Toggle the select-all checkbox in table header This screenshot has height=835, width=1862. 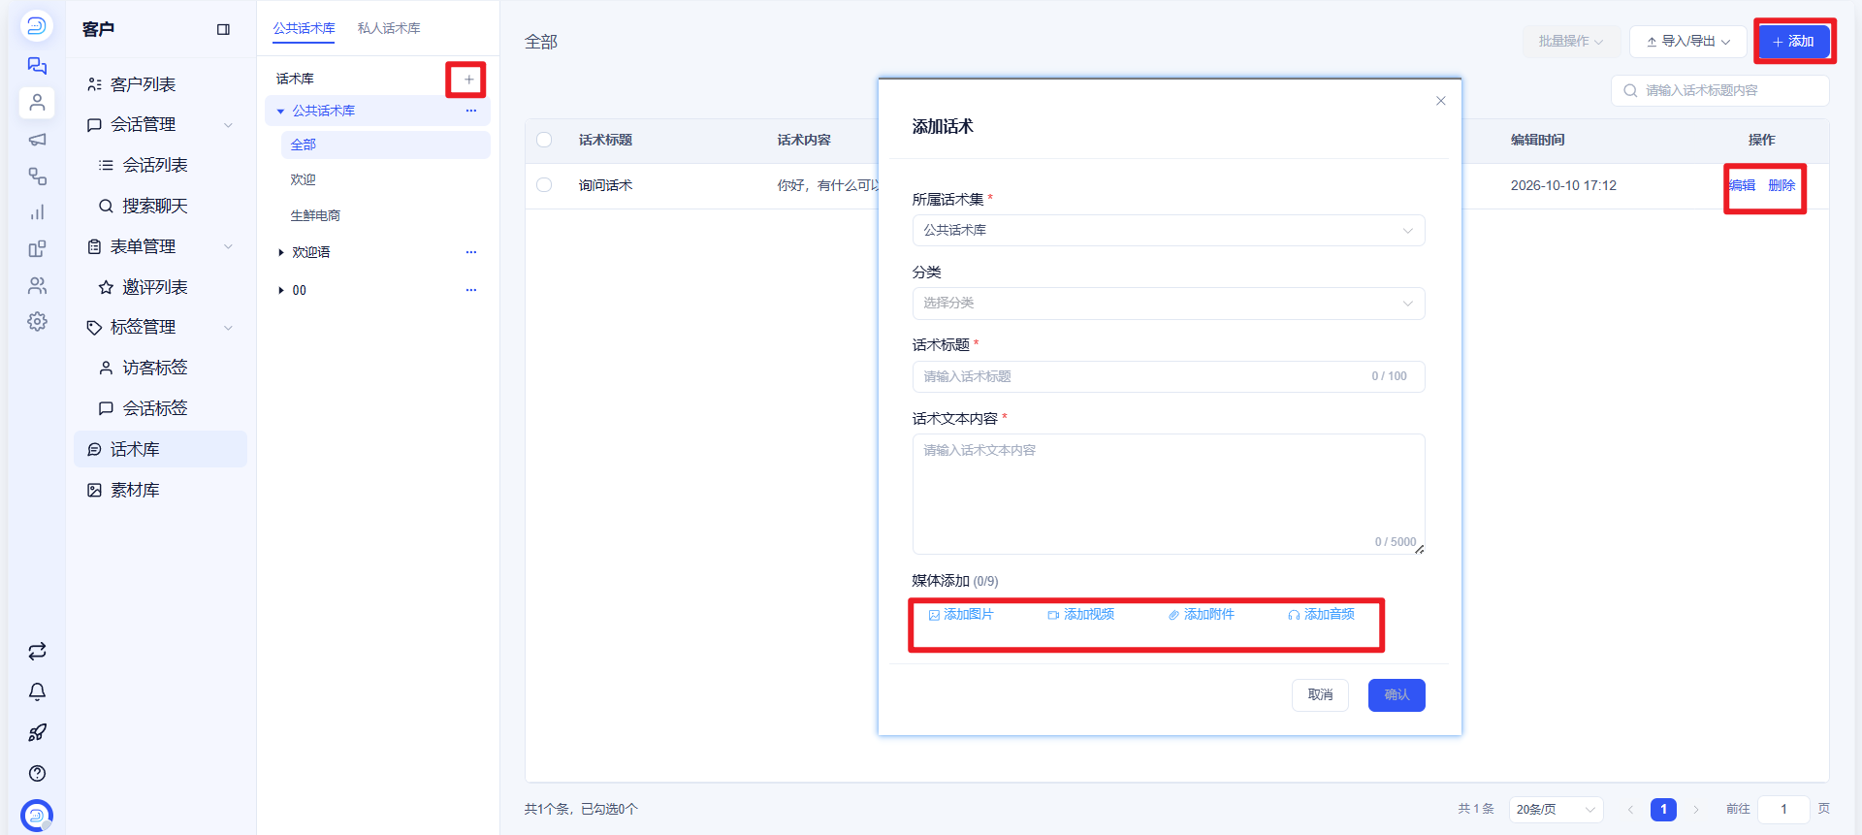[x=544, y=140]
